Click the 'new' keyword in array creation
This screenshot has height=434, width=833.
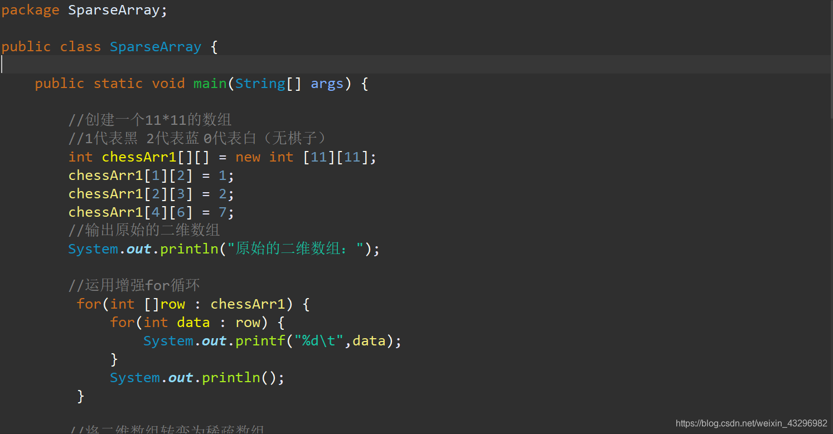click(x=248, y=157)
